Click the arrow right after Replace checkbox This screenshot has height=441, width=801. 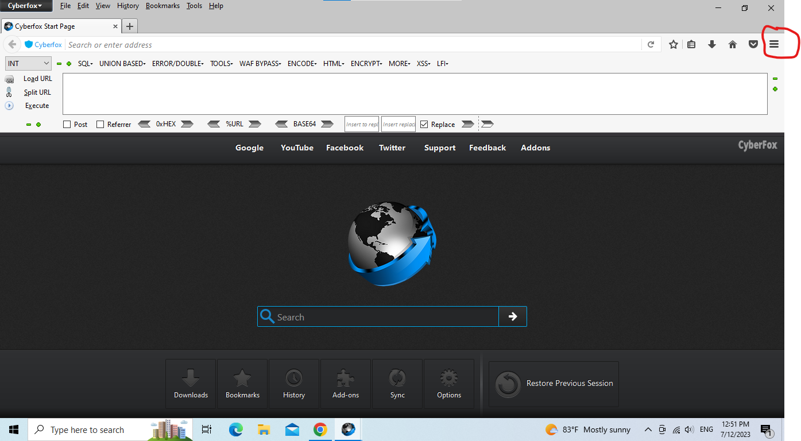click(x=468, y=124)
